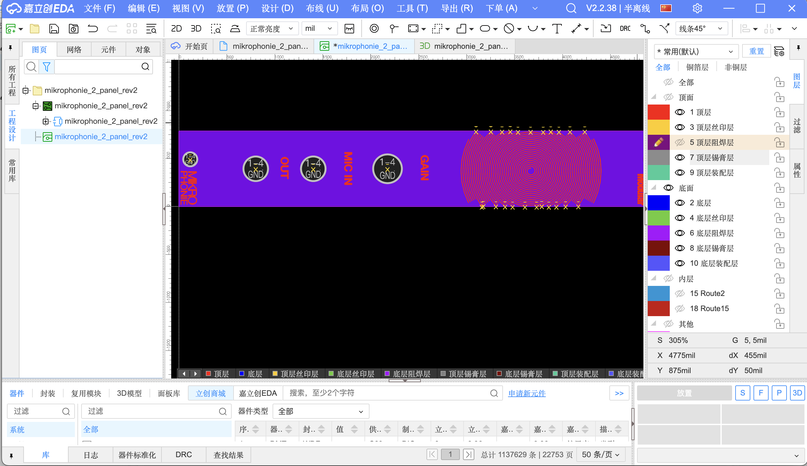Expand the schematic mikrophonie_2_panel_rev2 tree node
The height and width of the screenshot is (466, 807).
(46, 121)
